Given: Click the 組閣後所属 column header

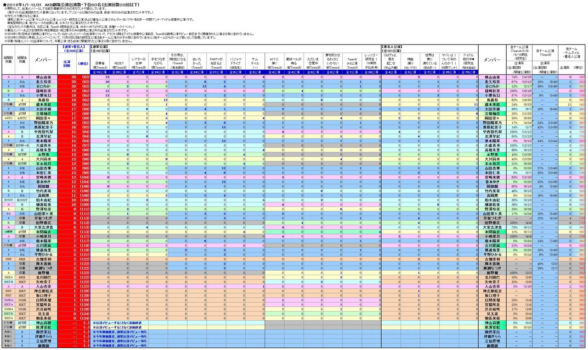Looking at the screenshot, I should tap(21, 59).
